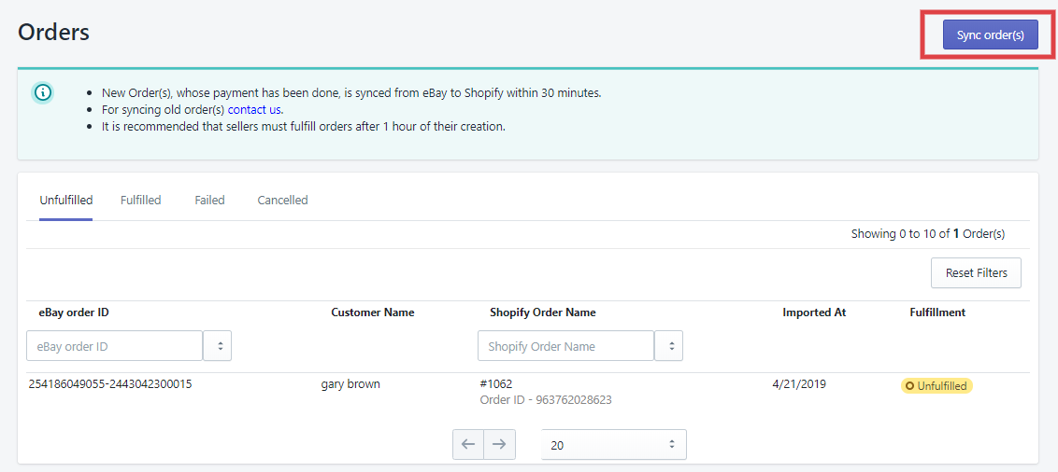Image resolution: width=1058 pixels, height=472 pixels.
Task: Click the Sync order(s) button
Action: 990,35
